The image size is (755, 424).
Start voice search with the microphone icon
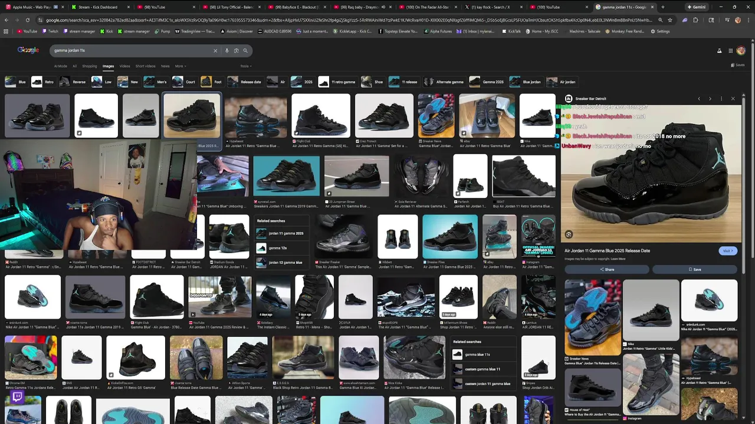(x=226, y=51)
